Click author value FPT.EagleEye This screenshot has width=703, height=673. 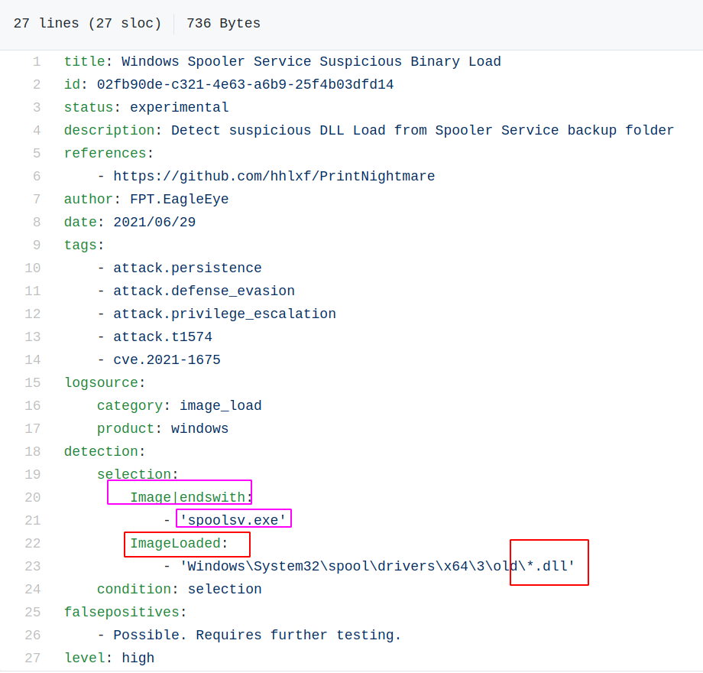click(179, 200)
